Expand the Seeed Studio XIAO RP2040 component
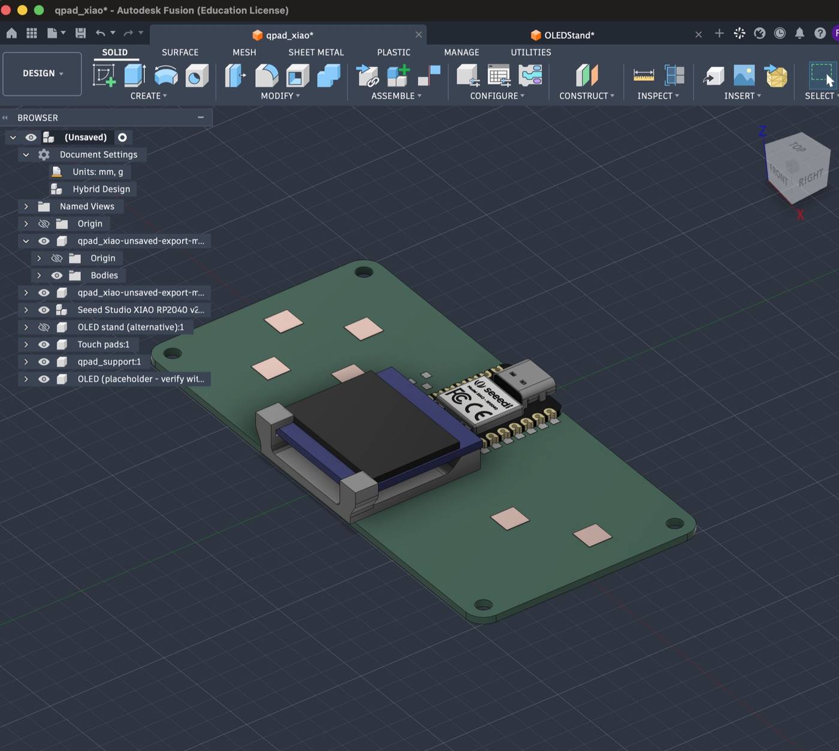The width and height of the screenshot is (839, 751). pyautogui.click(x=26, y=310)
